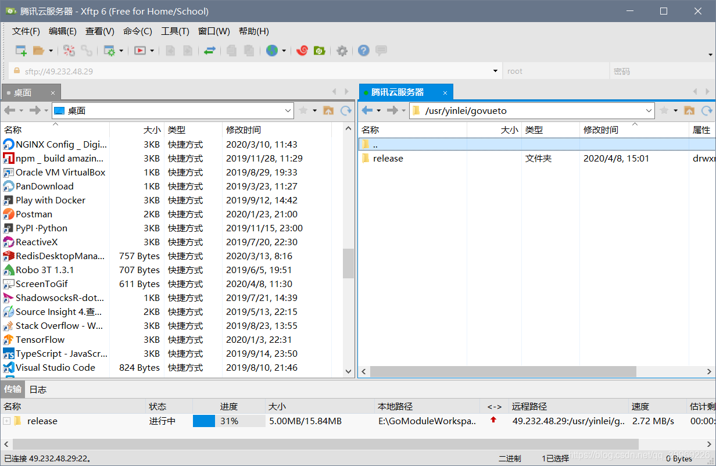Open the 帮助(H) menu
The height and width of the screenshot is (466, 716).
pos(254,31)
